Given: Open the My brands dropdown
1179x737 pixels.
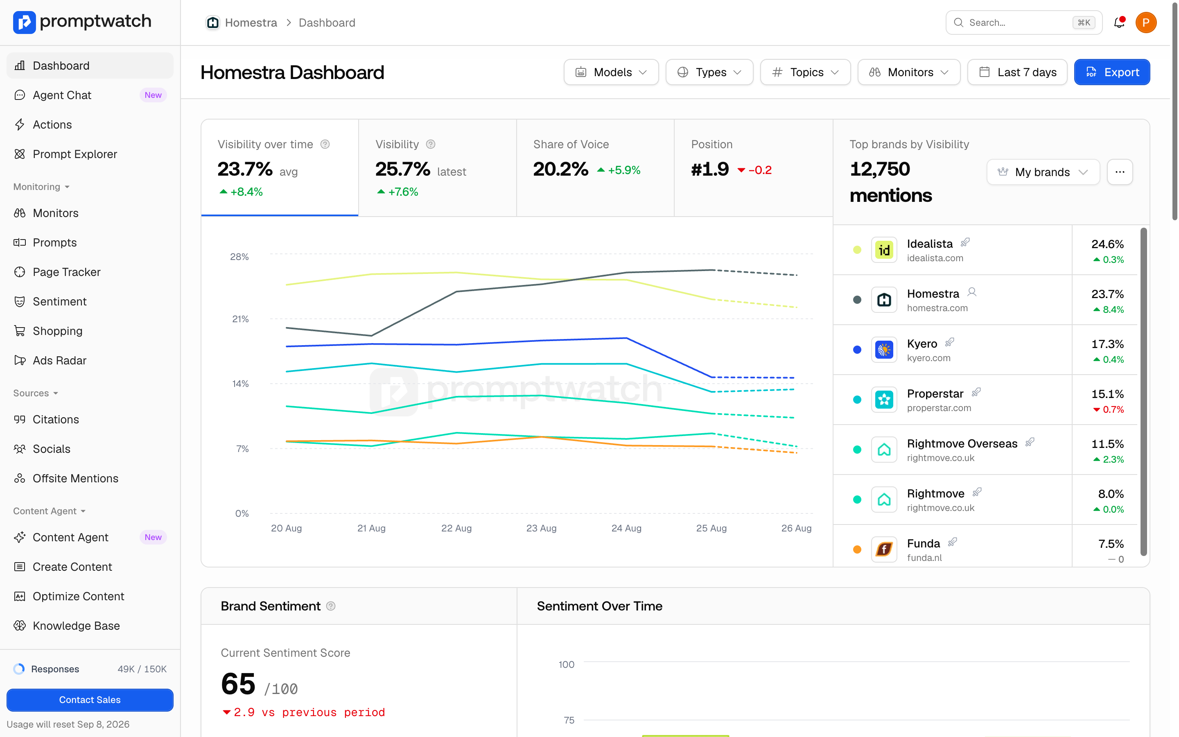Looking at the screenshot, I should point(1043,172).
